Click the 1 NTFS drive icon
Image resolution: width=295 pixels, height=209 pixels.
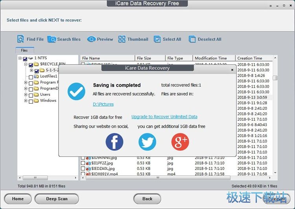tap(30, 58)
